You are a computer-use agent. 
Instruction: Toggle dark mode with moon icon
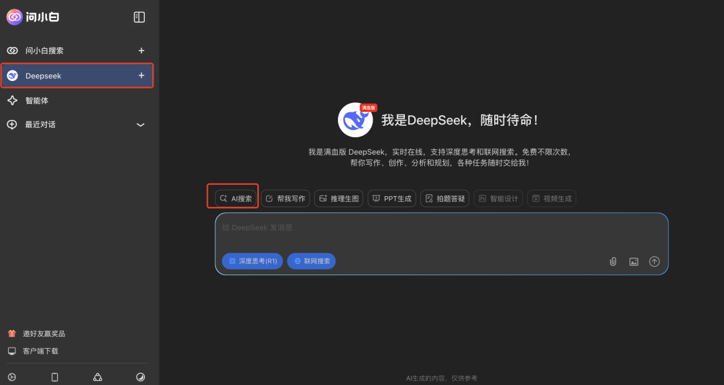point(140,377)
